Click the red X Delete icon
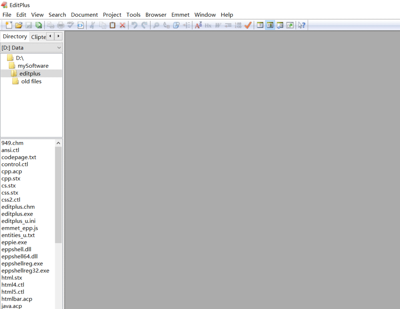 point(122,25)
